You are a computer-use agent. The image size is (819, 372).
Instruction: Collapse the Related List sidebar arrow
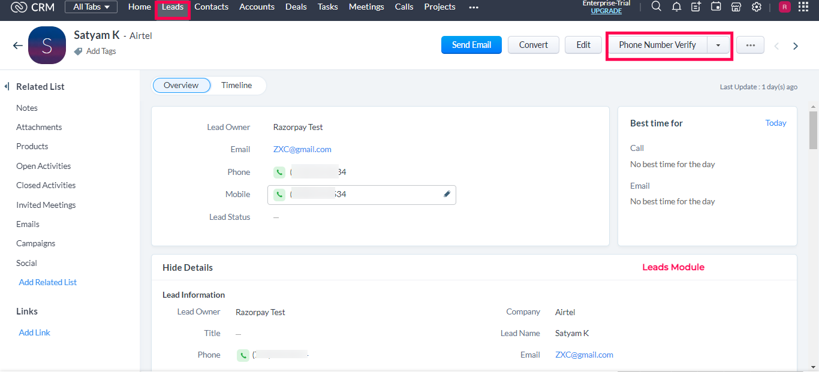pos(7,86)
